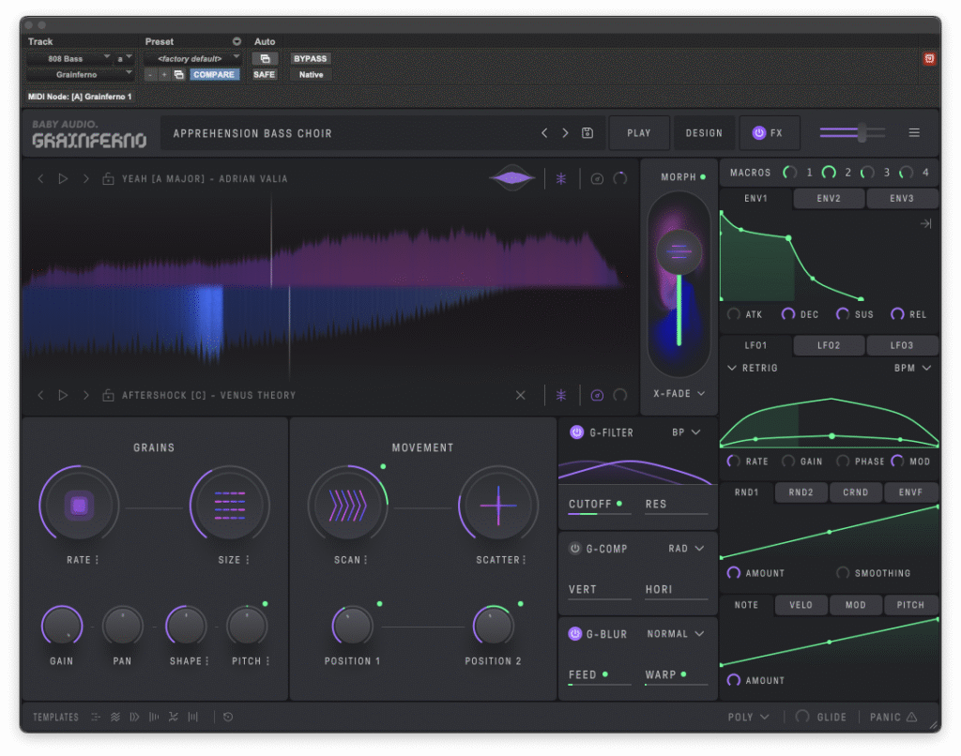Select the double arrow template icon
Screen dimensions: 961x756
tap(134, 717)
